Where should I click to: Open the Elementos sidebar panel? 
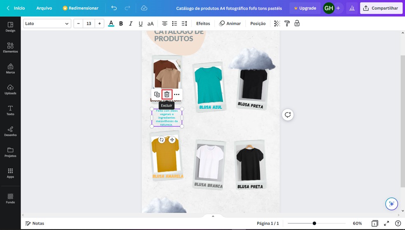click(x=10, y=47)
